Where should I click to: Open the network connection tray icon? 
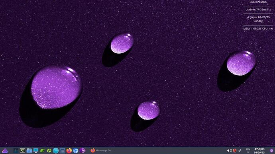tap(240, 150)
